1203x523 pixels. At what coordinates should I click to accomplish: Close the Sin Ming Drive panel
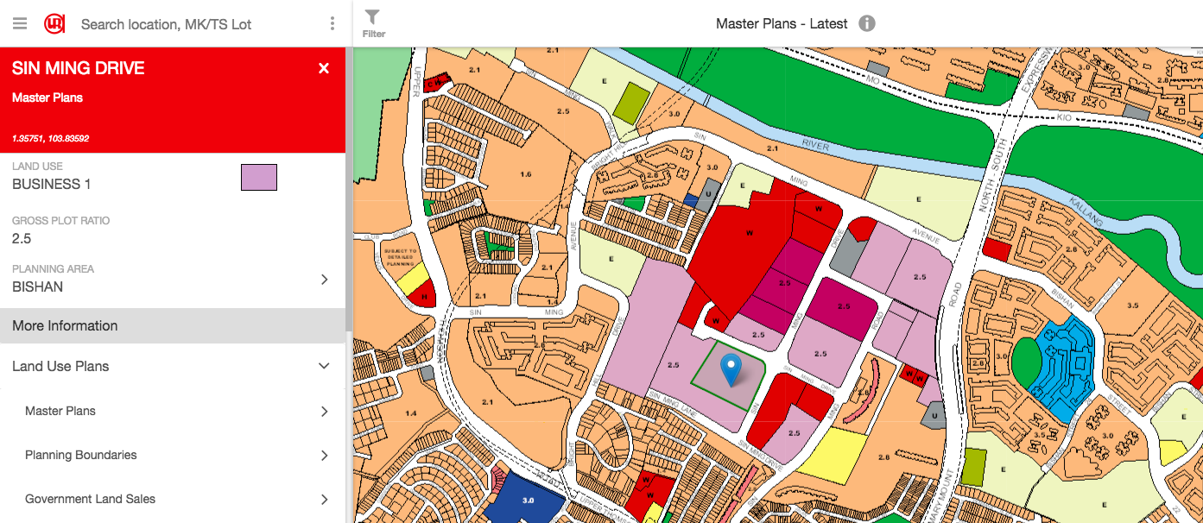(x=324, y=68)
